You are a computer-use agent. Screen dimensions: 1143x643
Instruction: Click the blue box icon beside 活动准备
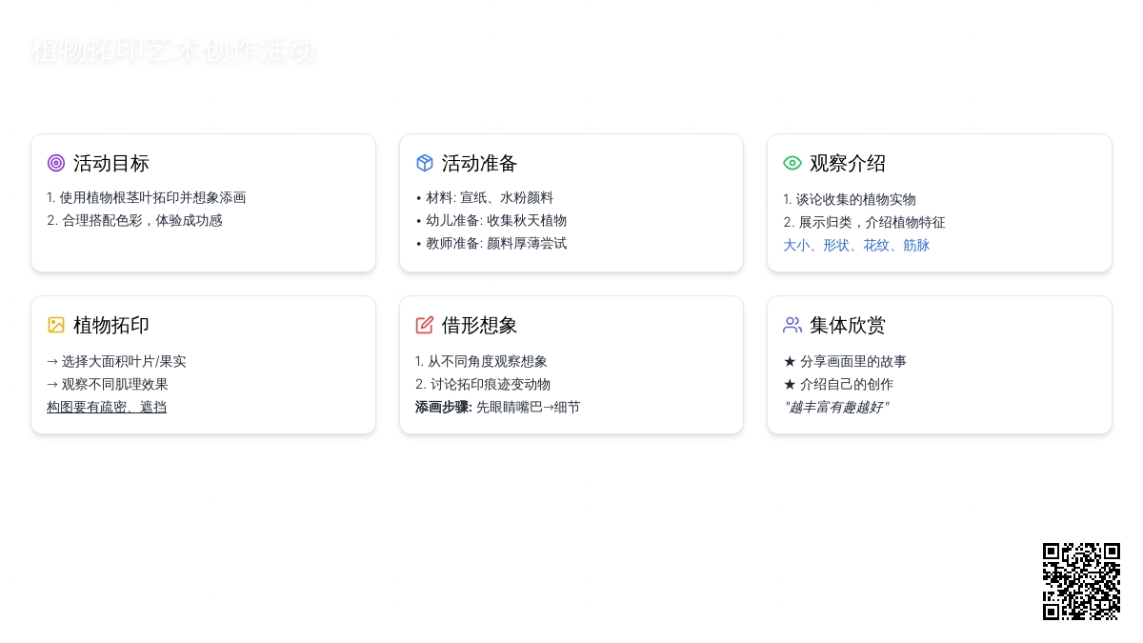[x=425, y=163]
